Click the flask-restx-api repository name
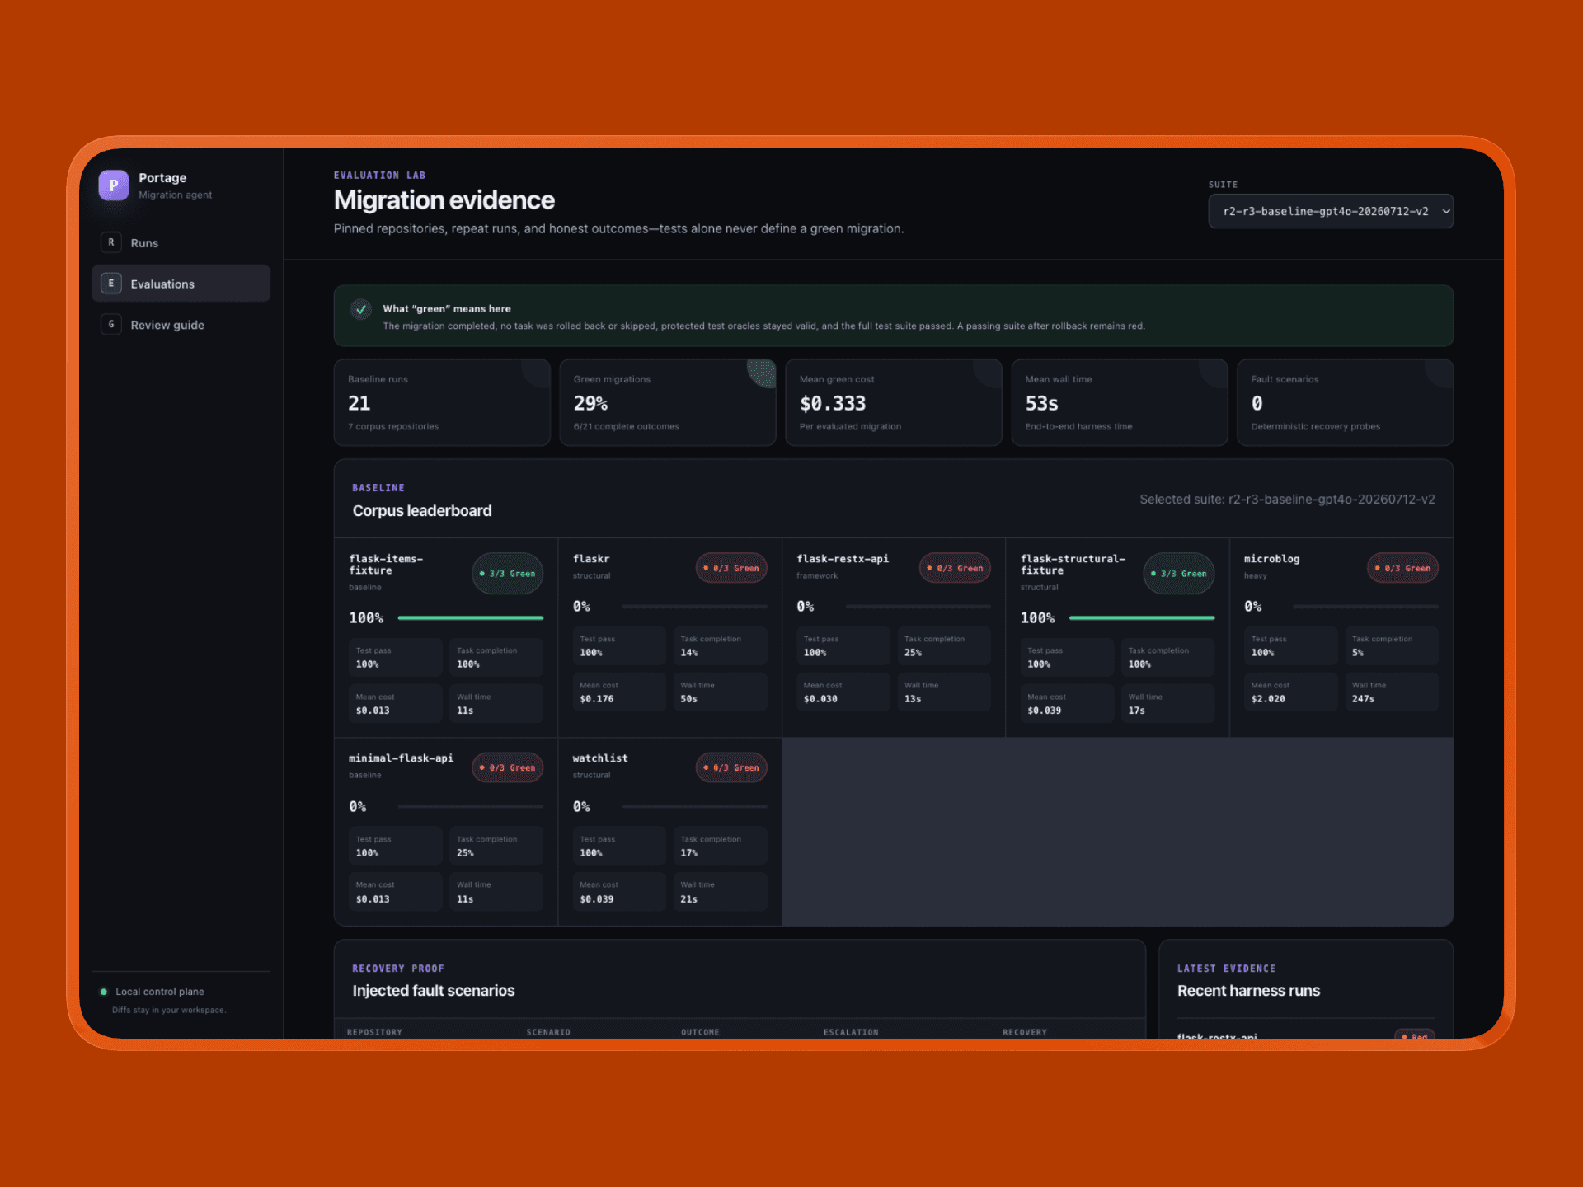Image resolution: width=1583 pixels, height=1187 pixels. pyautogui.click(x=843, y=559)
